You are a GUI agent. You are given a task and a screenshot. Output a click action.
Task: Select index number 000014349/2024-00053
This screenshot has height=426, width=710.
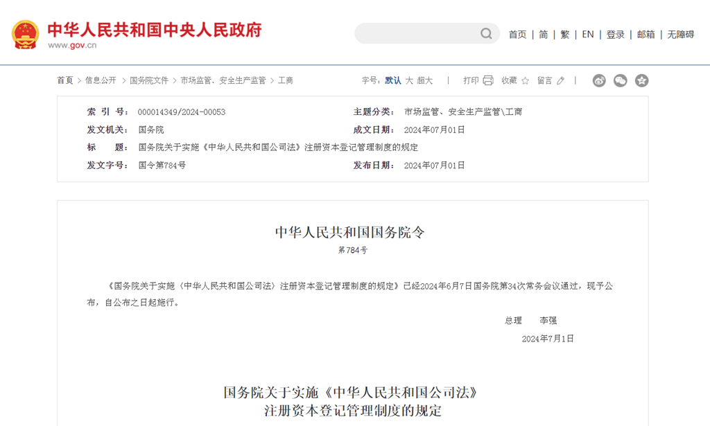[x=182, y=112]
